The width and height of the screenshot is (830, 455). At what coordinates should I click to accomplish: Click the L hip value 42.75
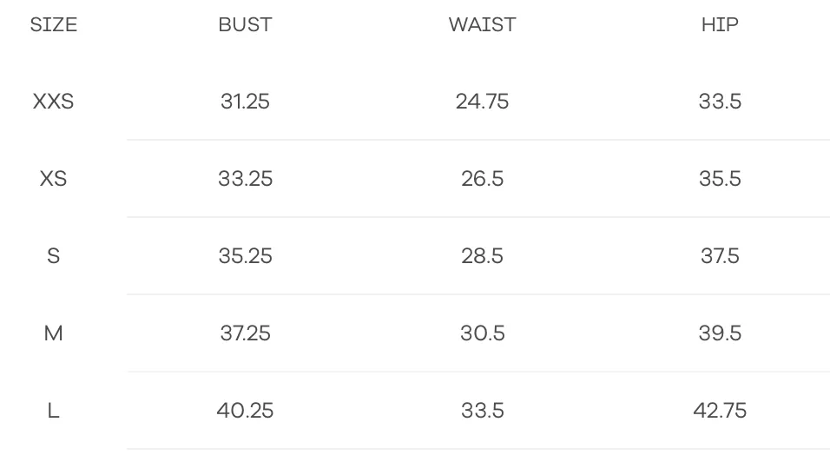[x=720, y=411]
